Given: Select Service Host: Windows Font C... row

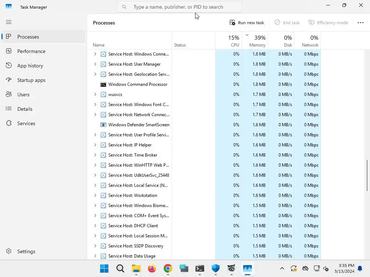Looking at the screenshot, I should [204, 105].
